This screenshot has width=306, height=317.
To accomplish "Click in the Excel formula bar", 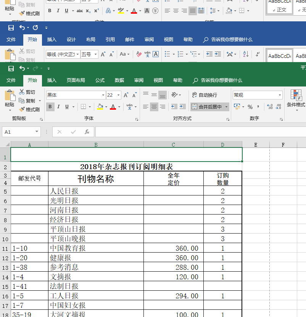I will pos(200,132).
